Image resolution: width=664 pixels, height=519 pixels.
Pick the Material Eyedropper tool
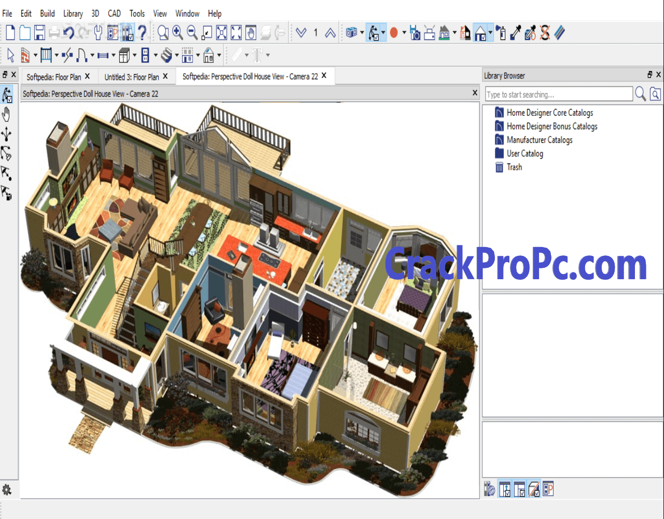[x=515, y=33]
